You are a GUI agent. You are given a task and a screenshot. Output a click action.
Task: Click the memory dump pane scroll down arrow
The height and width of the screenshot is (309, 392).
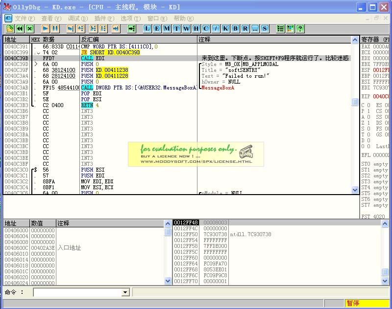pyautogui.click(x=168, y=281)
